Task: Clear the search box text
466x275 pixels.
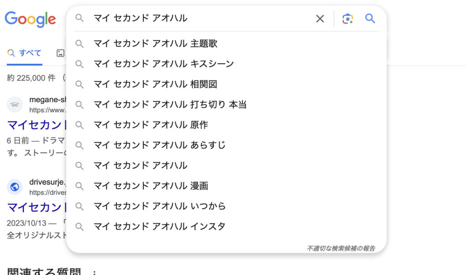Action: pyautogui.click(x=320, y=19)
